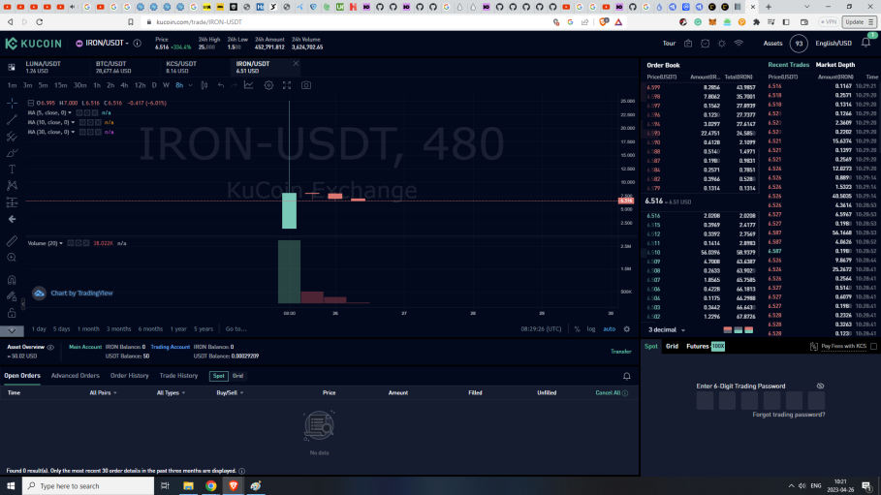Enter fullscreen chart mode

pos(287,85)
